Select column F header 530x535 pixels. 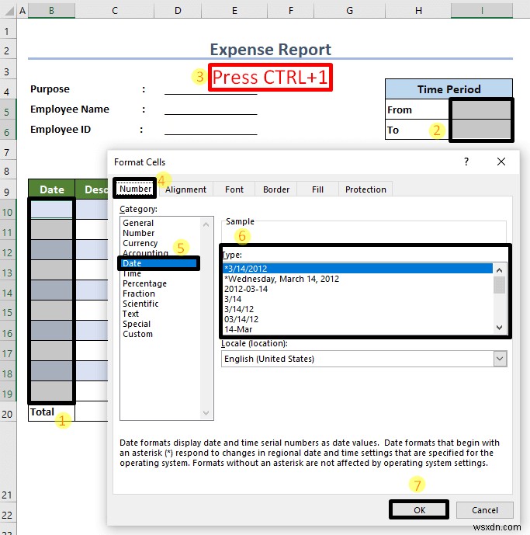(290, 11)
